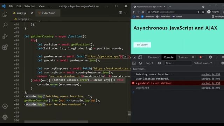The image size is (224, 126).
Task: Select the Console DevTools tab
Action: coord(169,57)
